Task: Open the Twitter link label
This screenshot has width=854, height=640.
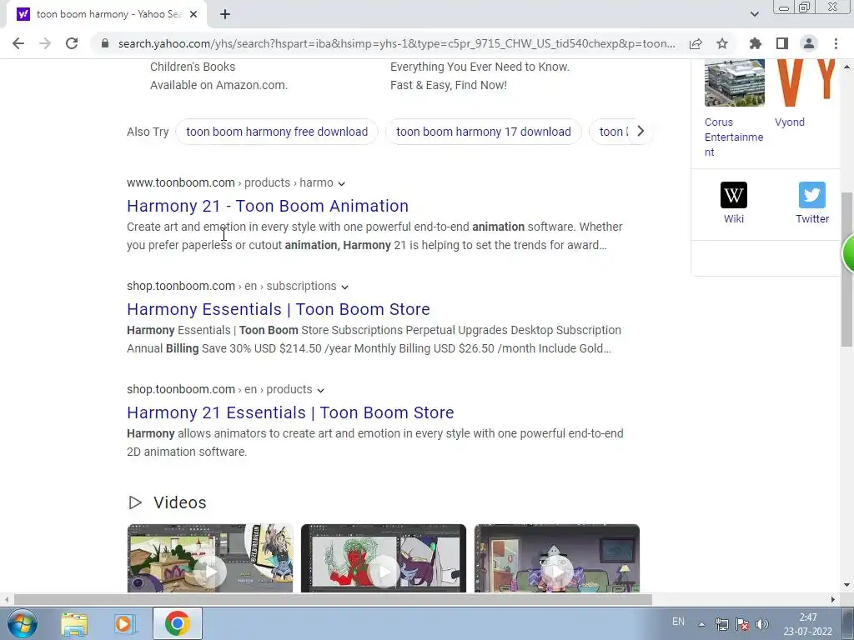Action: pos(812,219)
